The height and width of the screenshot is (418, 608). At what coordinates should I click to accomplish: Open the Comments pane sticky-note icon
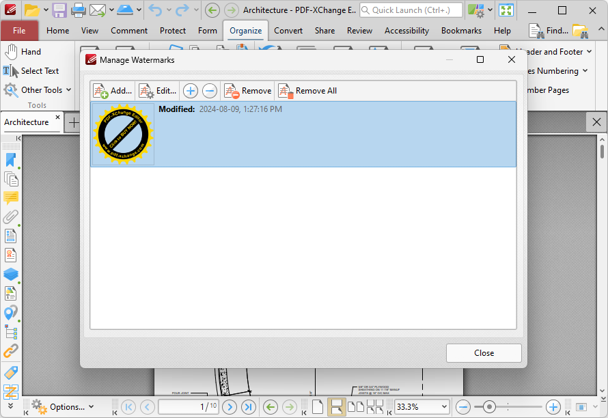pos(11,198)
